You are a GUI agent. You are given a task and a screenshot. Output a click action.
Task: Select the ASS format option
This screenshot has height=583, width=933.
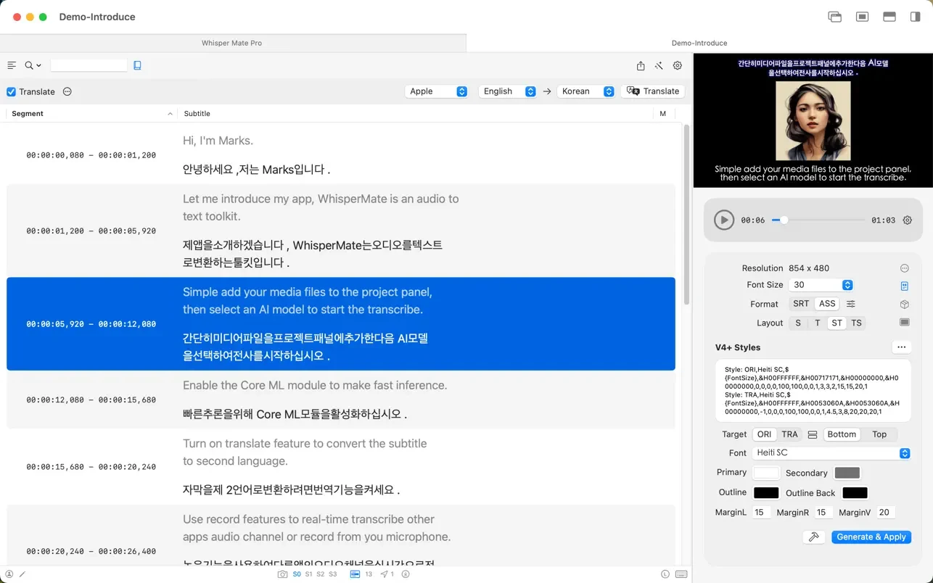(x=827, y=304)
